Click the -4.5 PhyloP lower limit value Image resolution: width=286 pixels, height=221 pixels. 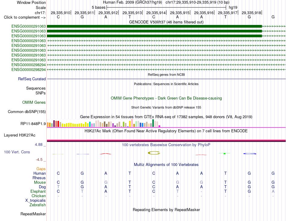coord(39,160)
